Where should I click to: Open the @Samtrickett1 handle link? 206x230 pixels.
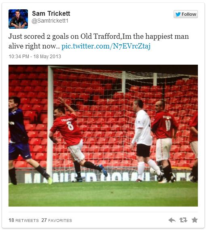(50, 21)
